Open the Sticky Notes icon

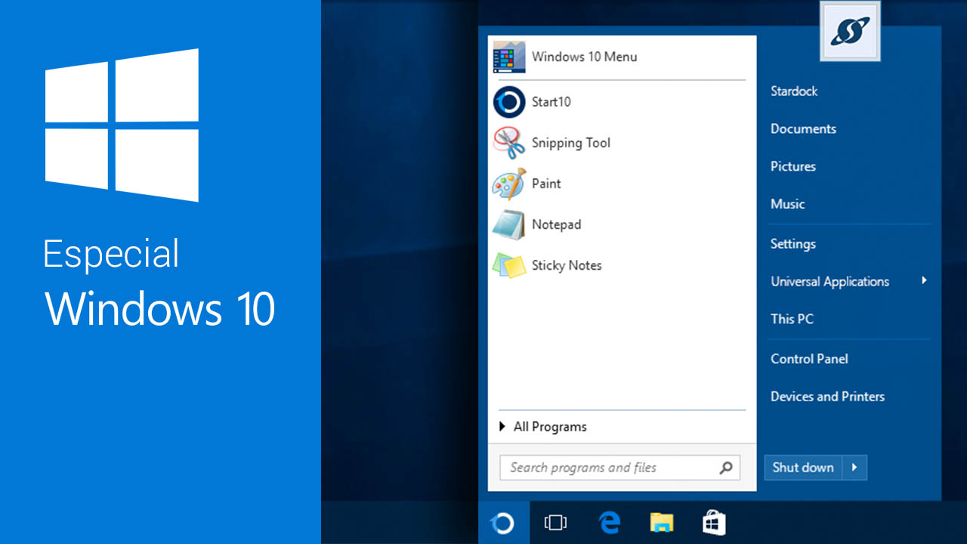pos(509,265)
